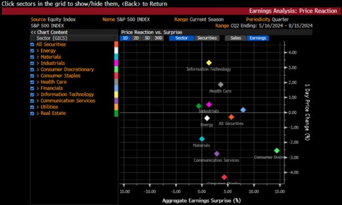Viewport: 342px width, 205px height.
Task: Click the All Securities orange color swatch
Action: click(116, 44)
